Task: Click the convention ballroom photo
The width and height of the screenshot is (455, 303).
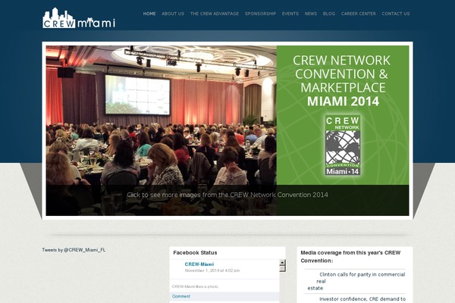Action: 161,115
